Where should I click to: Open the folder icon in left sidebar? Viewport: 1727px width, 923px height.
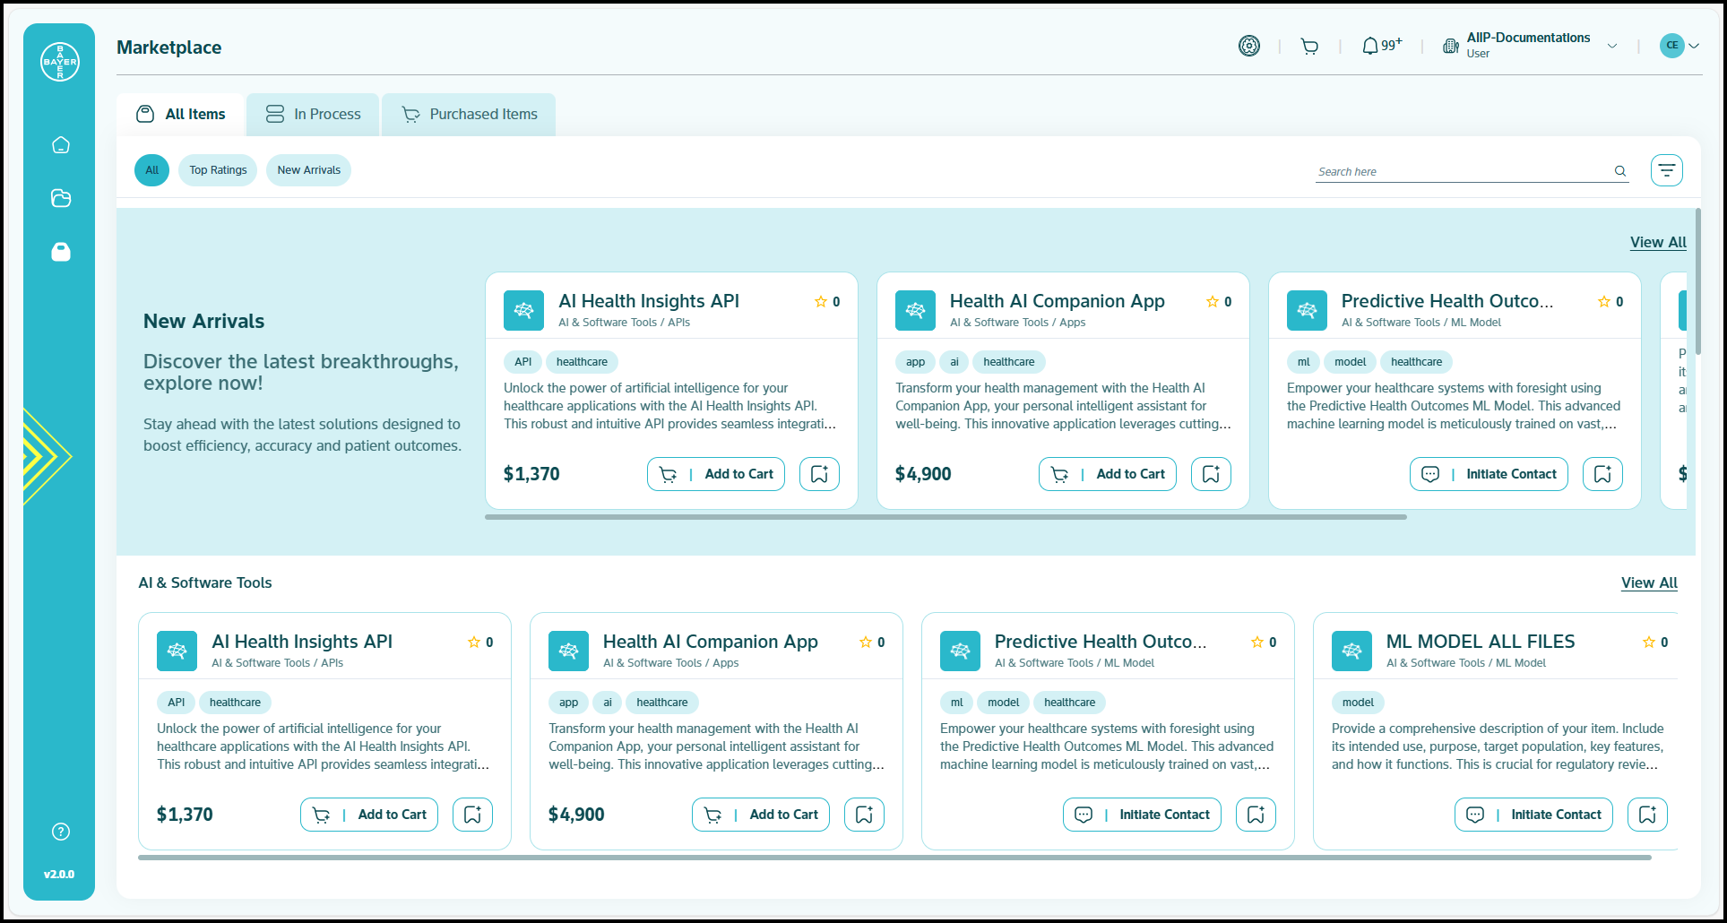(x=61, y=198)
